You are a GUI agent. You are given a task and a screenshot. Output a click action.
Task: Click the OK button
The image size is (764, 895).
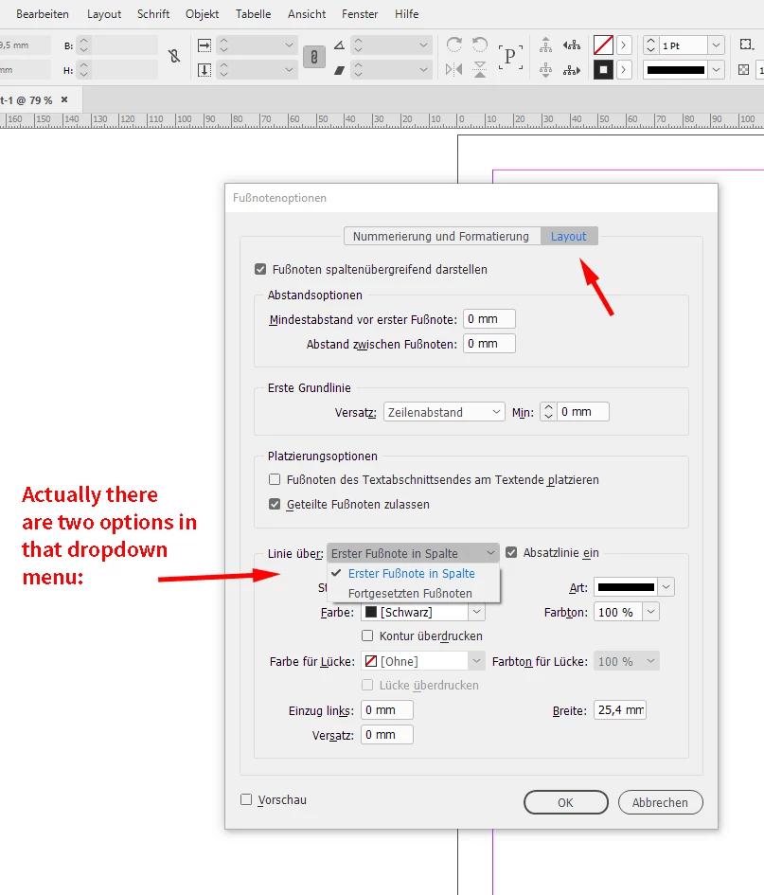[x=565, y=802]
